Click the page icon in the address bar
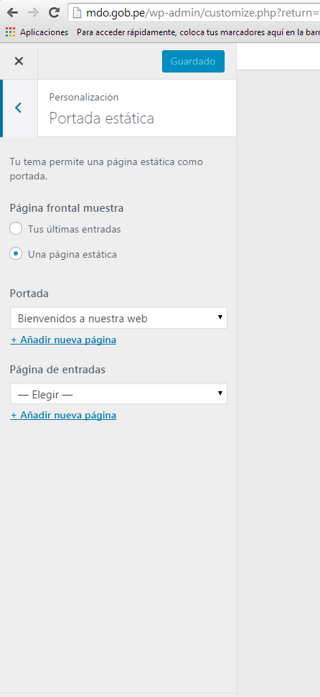The width and height of the screenshot is (320, 697). (x=77, y=13)
